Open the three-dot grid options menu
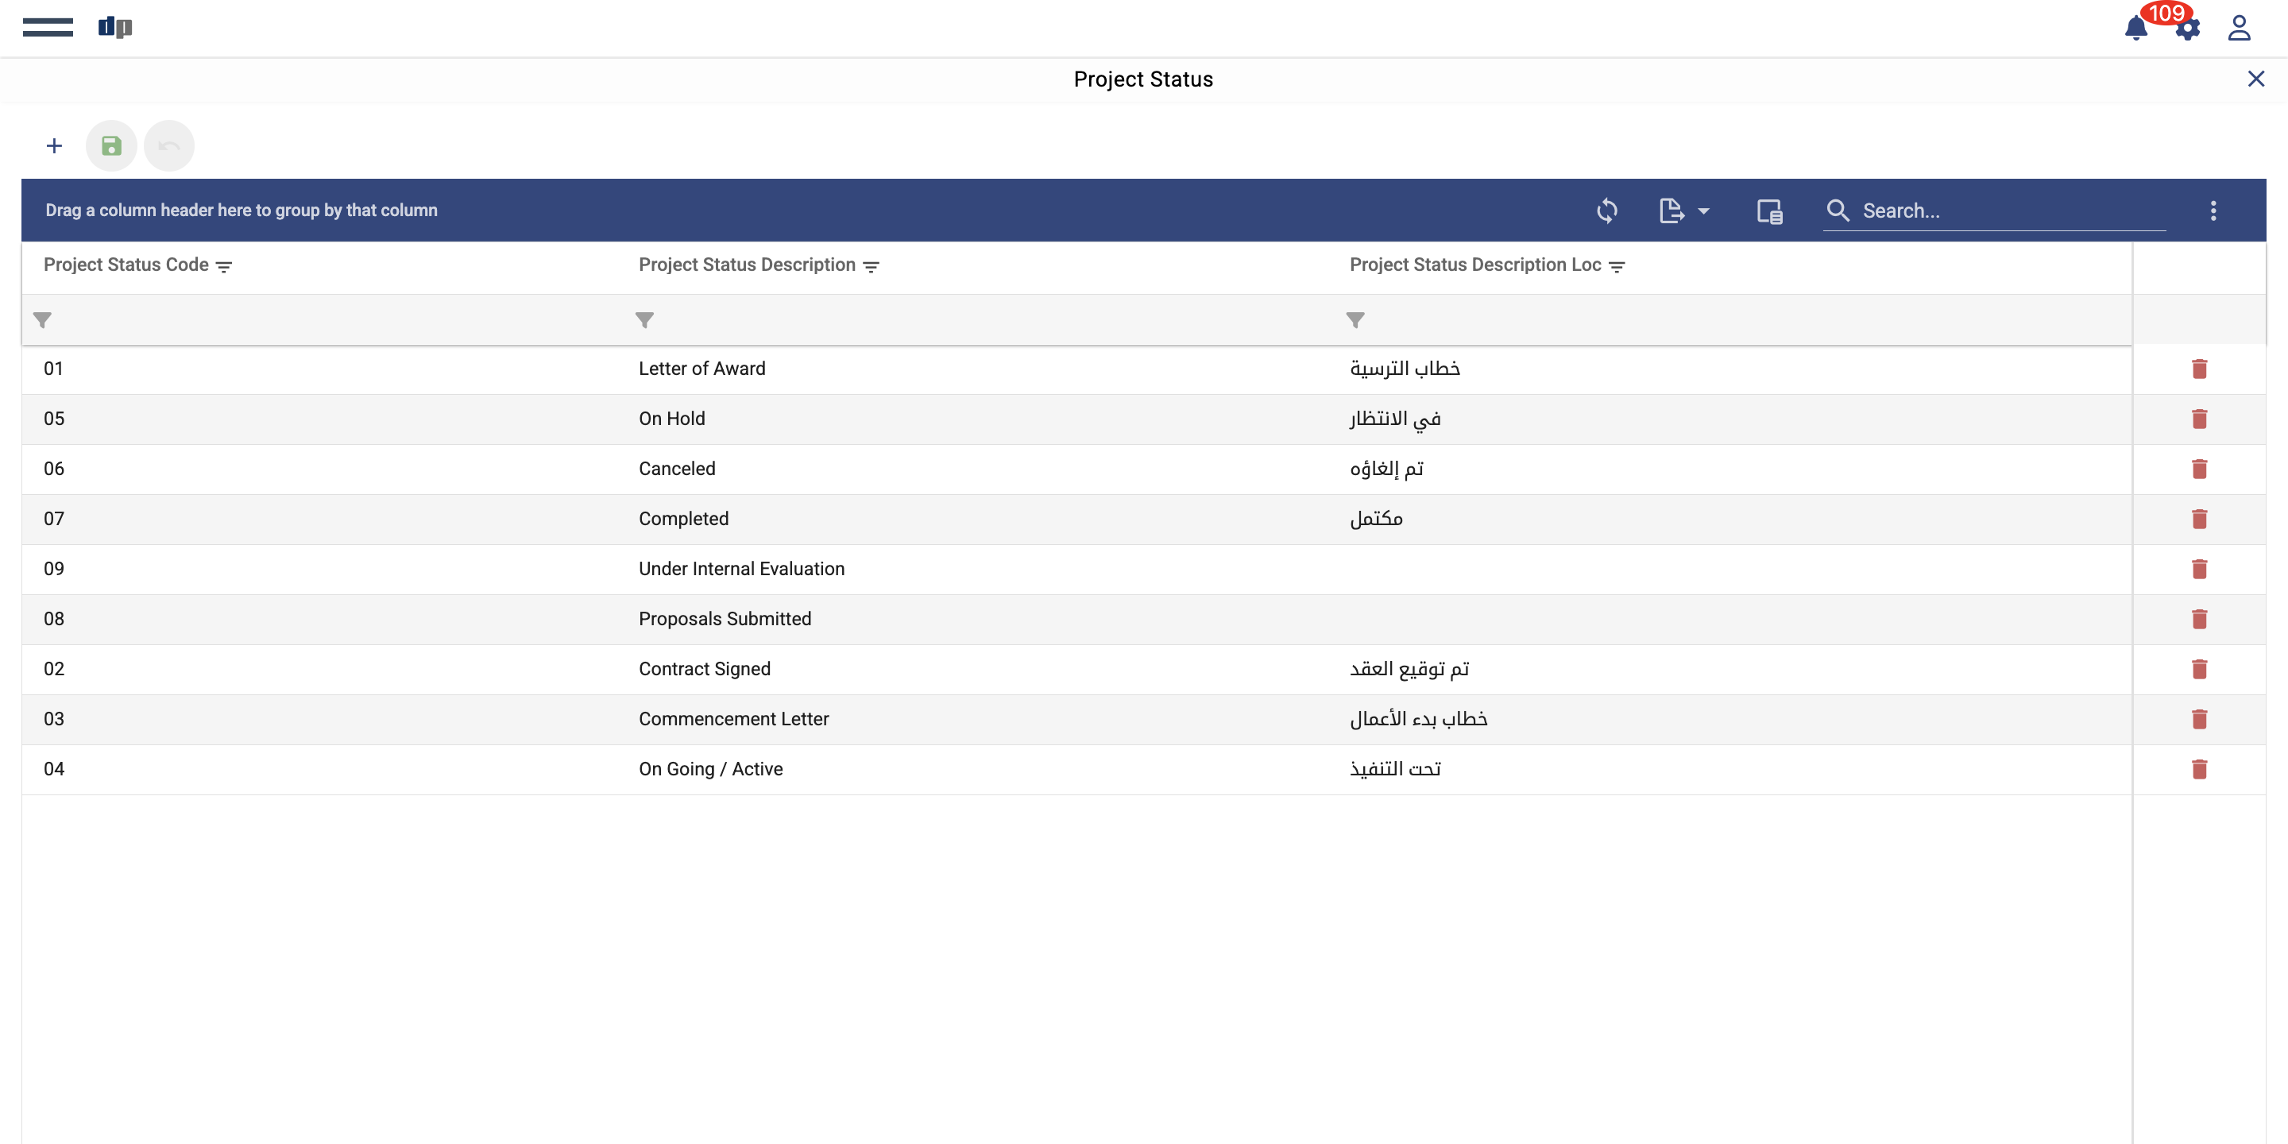2288x1144 pixels. (x=2213, y=211)
